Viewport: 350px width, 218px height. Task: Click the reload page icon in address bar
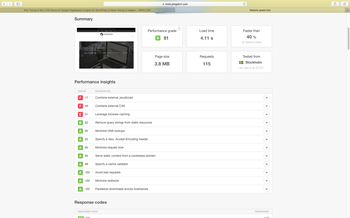pyautogui.click(x=244, y=4)
